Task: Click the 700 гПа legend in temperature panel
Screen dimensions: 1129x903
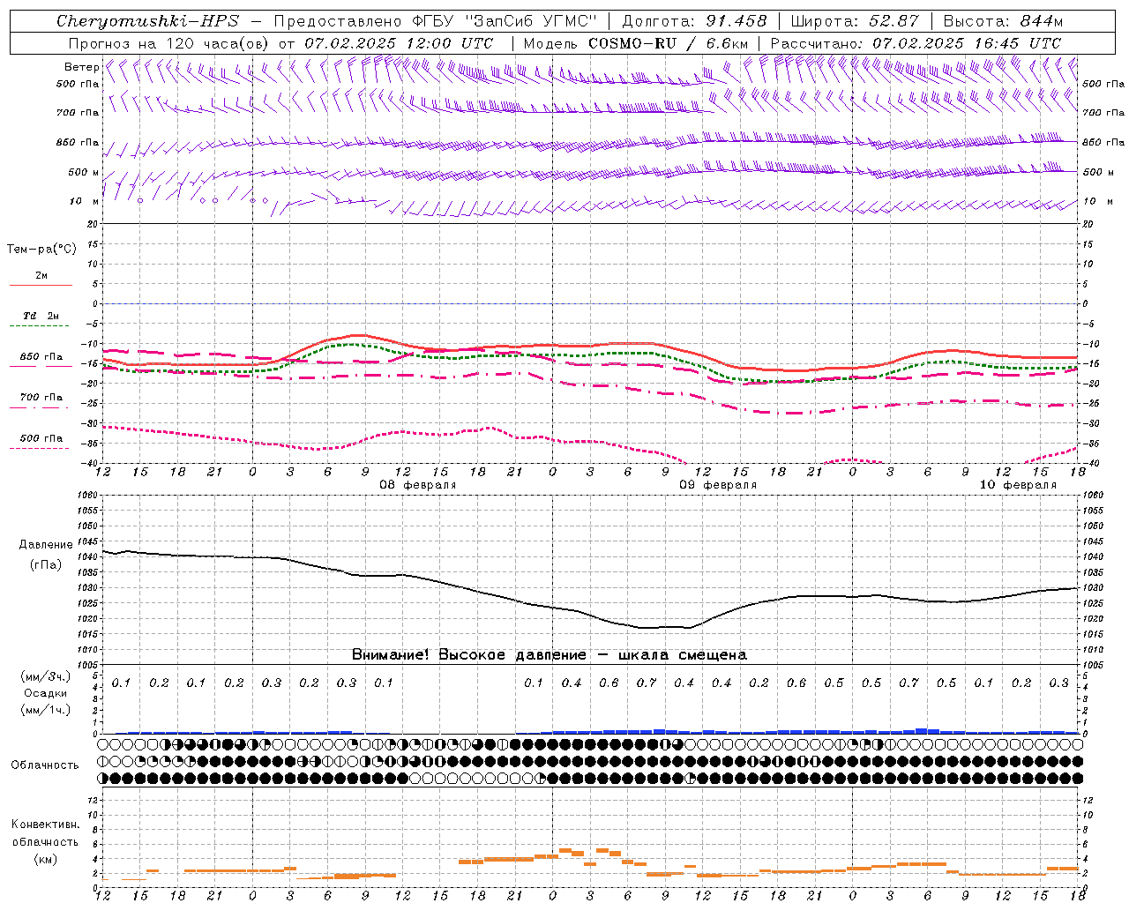Action: (x=41, y=397)
